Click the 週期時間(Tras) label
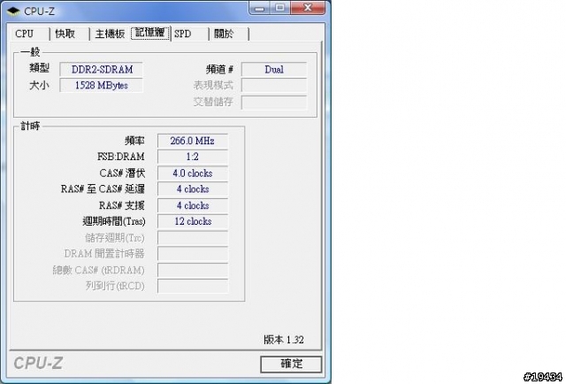 pyautogui.click(x=114, y=221)
